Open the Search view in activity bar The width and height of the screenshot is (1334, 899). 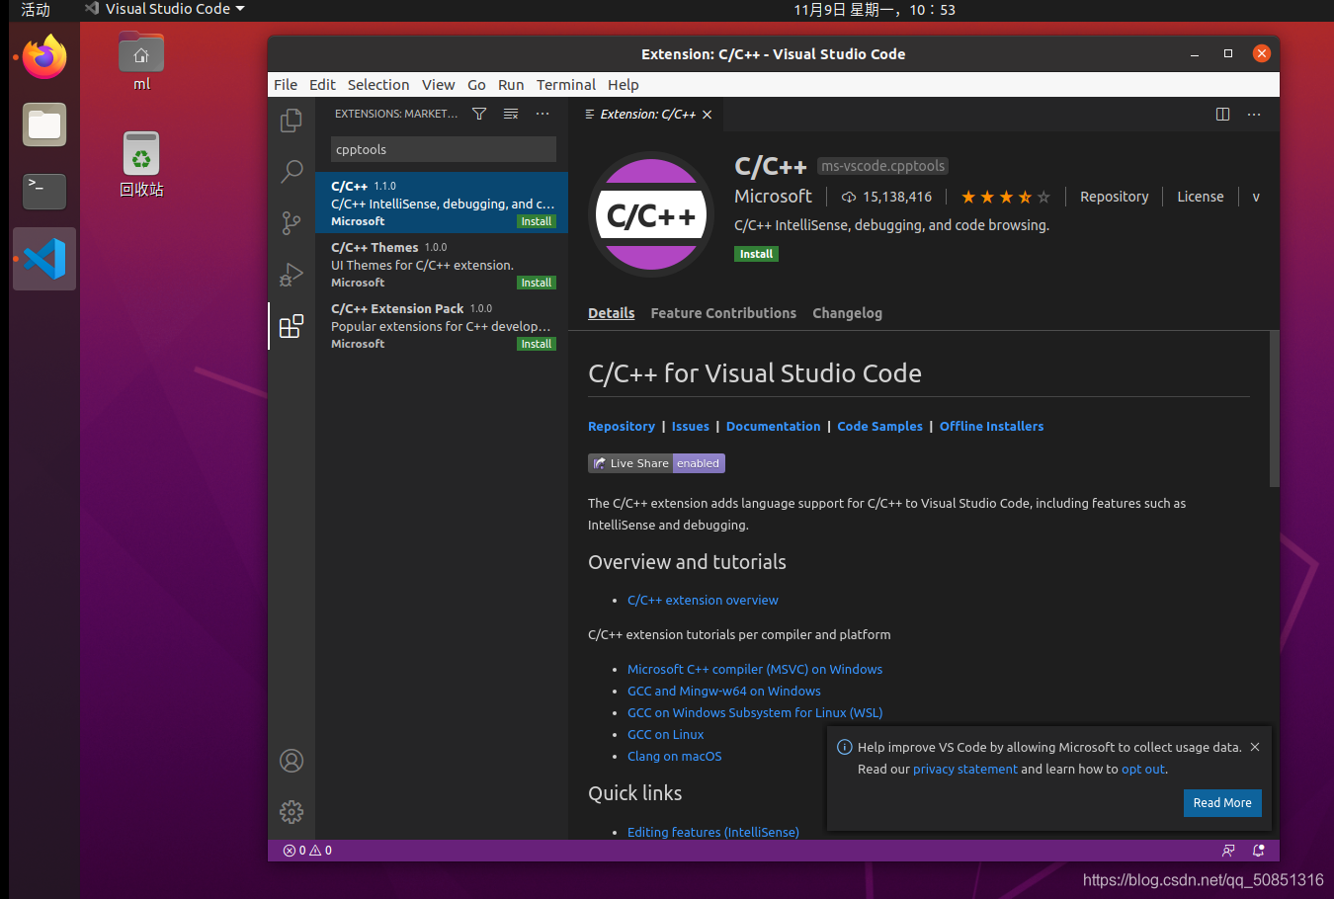click(292, 172)
